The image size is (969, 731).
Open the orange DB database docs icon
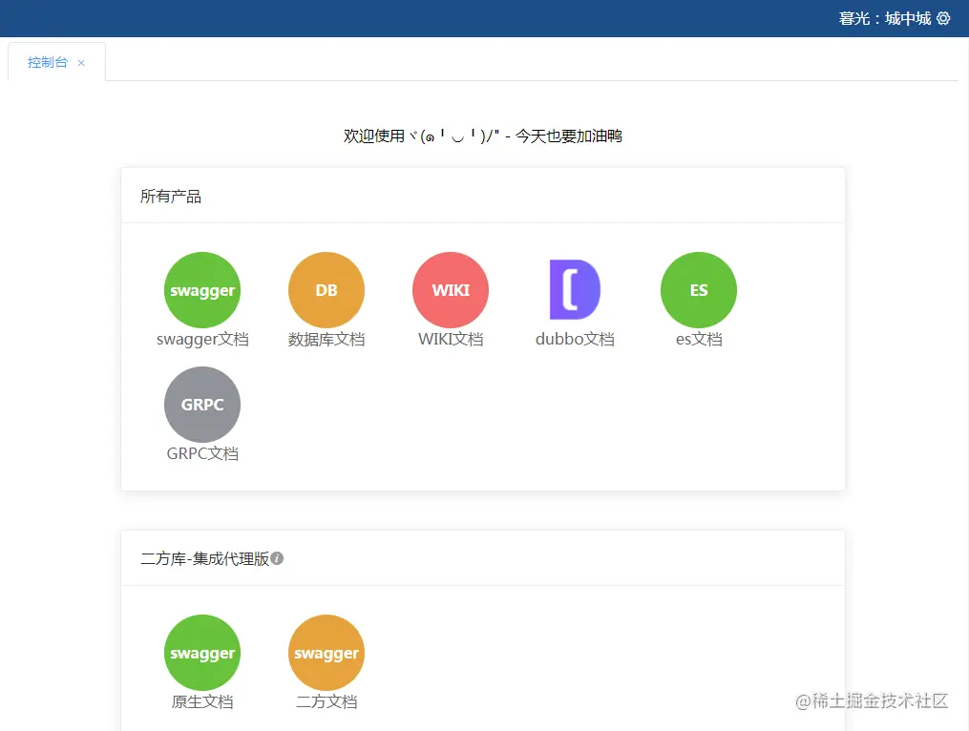tap(327, 290)
